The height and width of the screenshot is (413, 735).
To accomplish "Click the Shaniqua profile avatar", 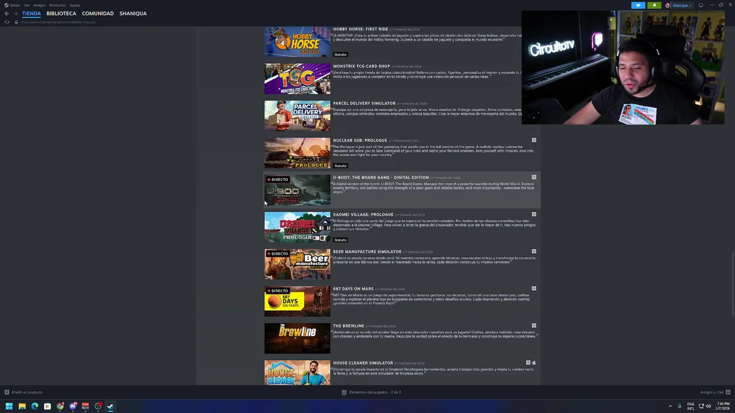I will (667, 5).
